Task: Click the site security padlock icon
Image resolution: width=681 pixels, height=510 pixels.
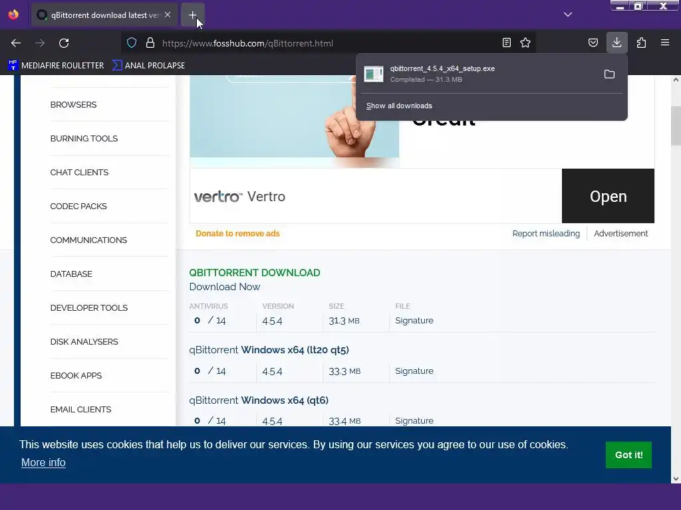Action: click(150, 43)
